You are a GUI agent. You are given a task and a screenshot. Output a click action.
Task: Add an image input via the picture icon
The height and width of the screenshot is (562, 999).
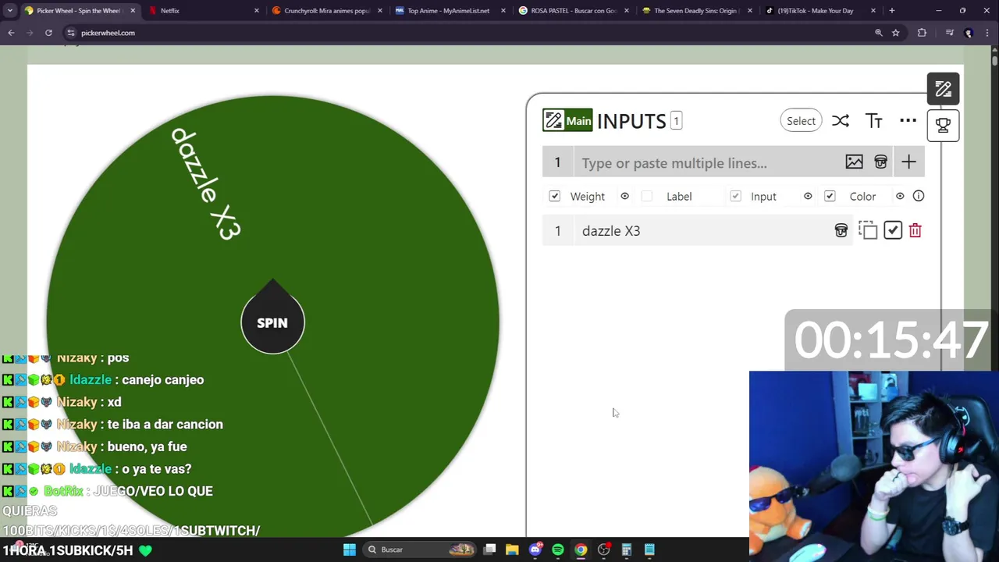coord(854,162)
